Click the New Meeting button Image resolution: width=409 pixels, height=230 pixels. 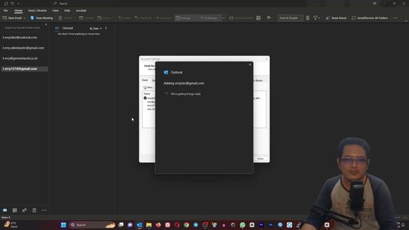[42, 18]
